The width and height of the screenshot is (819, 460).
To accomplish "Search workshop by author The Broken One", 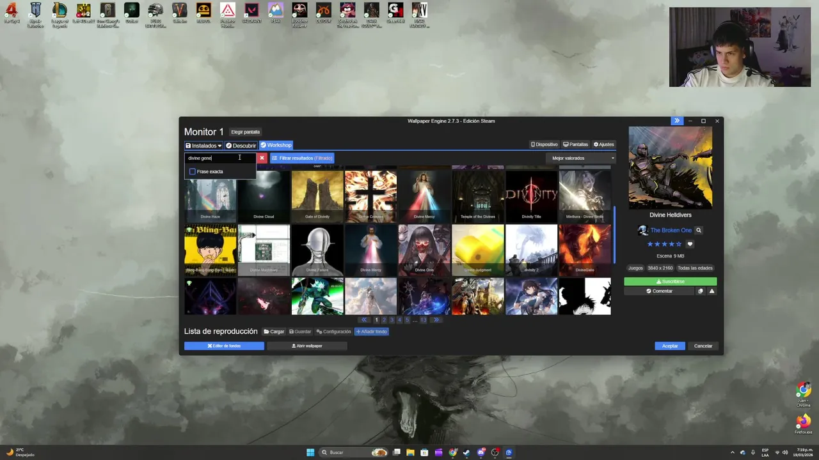I will (x=699, y=231).
